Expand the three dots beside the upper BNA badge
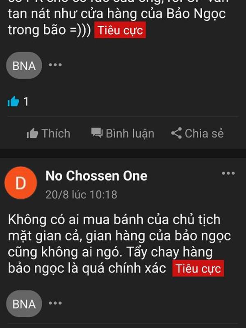The image size is (246, 328). pyautogui.click(x=55, y=65)
